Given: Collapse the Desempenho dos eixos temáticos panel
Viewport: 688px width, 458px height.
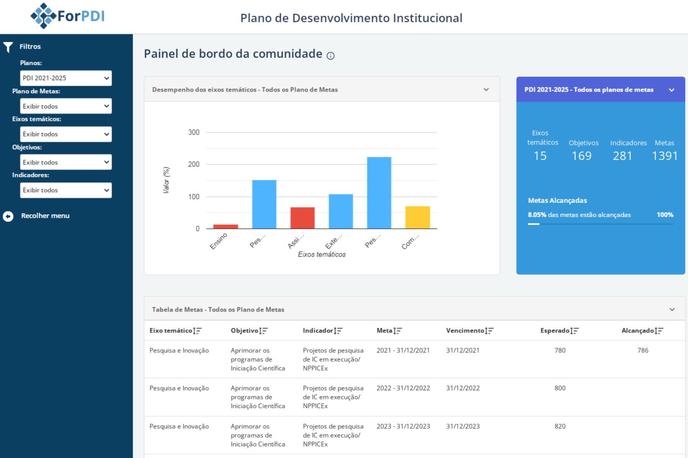Looking at the screenshot, I should (x=486, y=89).
